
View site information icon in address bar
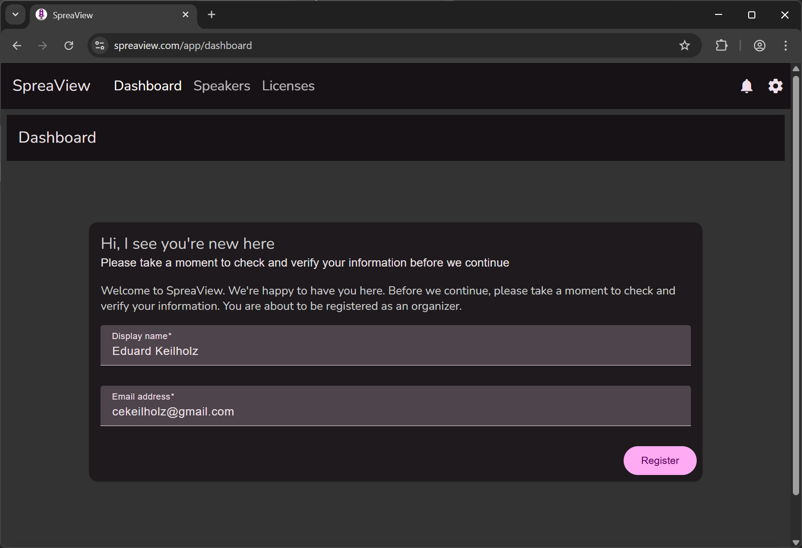pyautogui.click(x=100, y=46)
